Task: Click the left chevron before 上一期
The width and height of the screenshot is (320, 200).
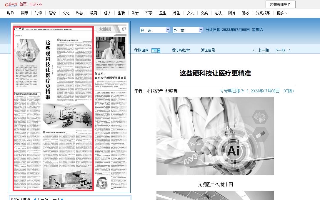Action: point(254,50)
